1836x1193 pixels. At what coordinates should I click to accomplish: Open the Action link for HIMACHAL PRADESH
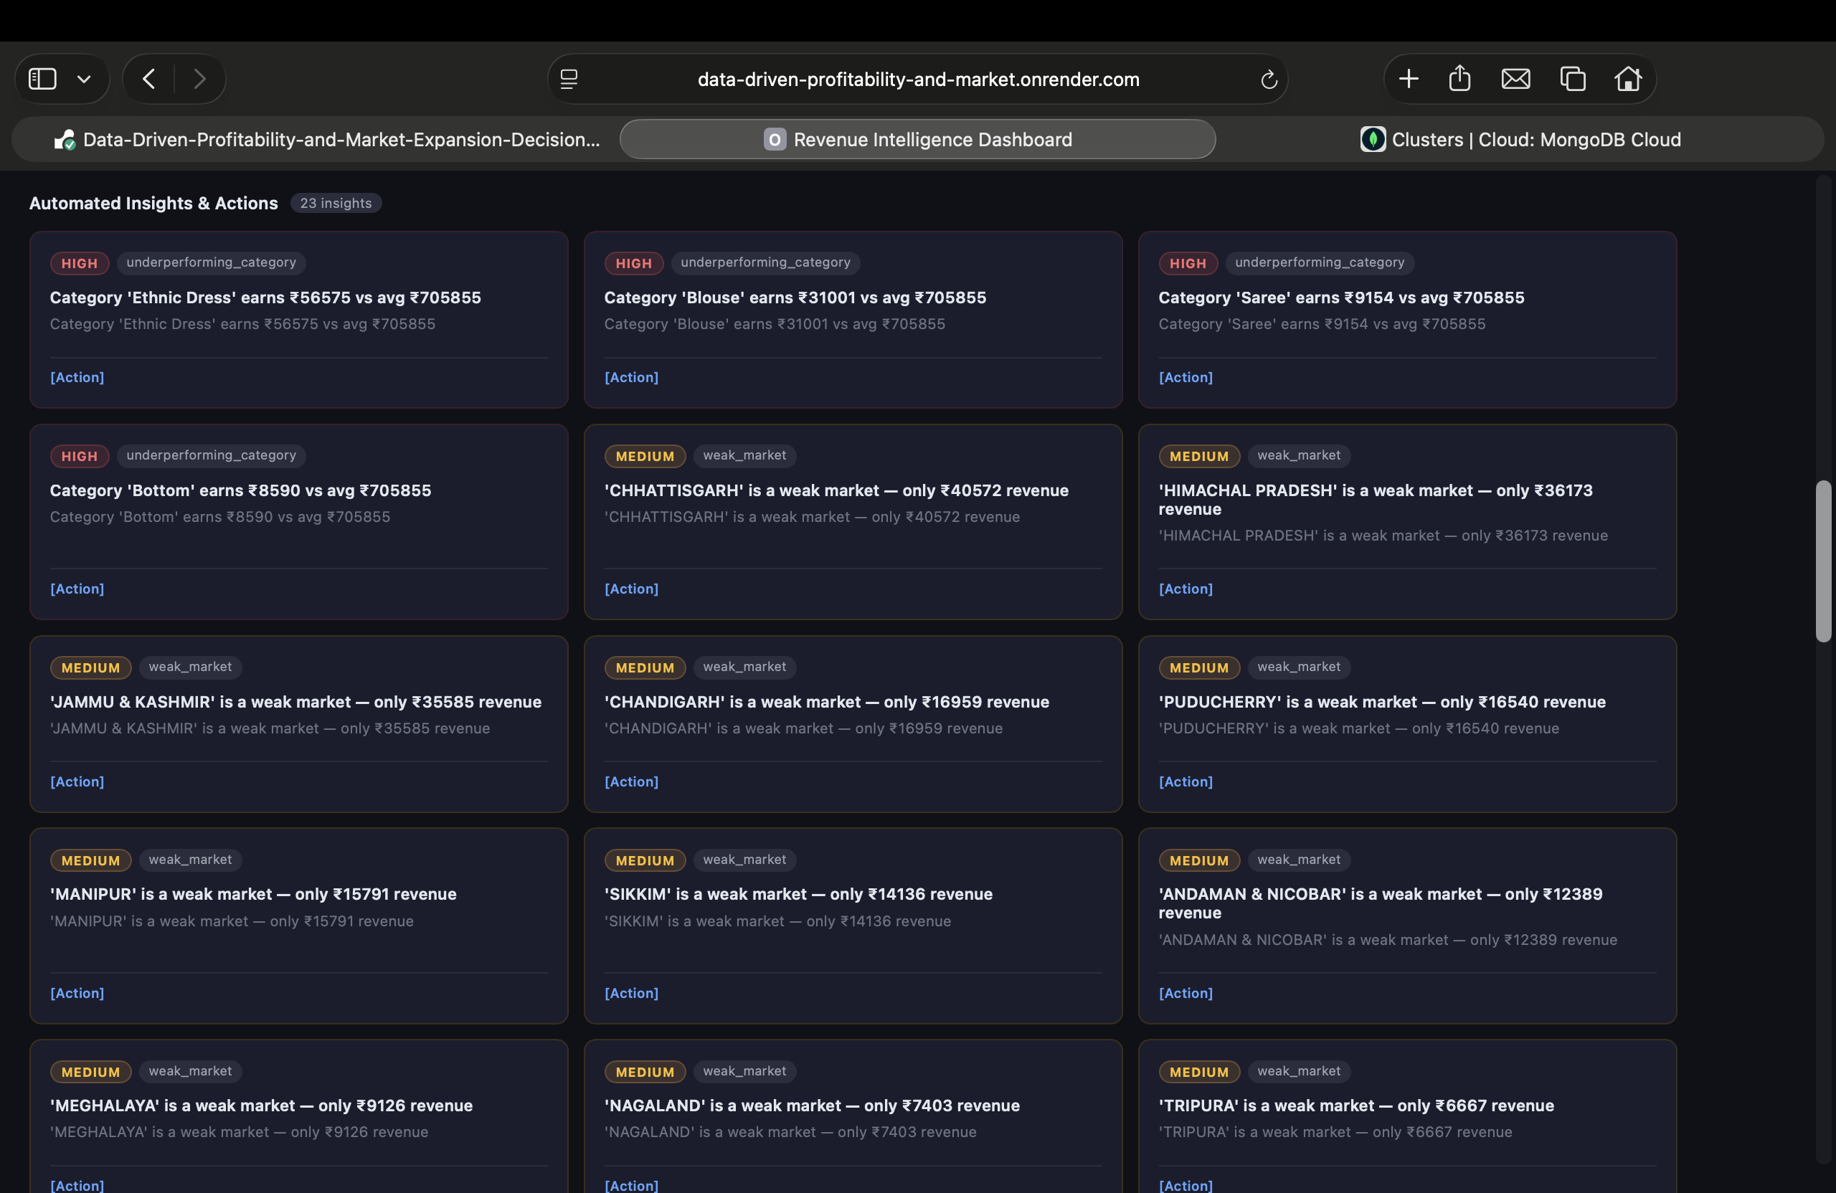coord(1186,589)
